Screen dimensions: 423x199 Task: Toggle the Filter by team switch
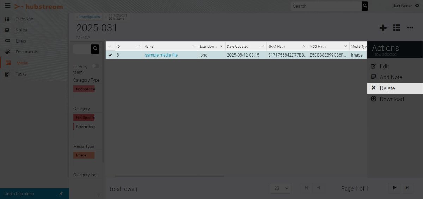(95, 66)
